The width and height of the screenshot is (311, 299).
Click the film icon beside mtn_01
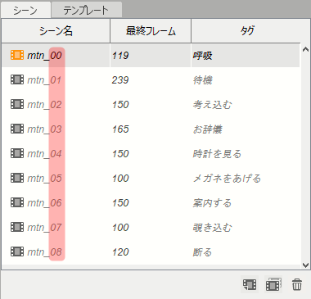coord(17,79)
